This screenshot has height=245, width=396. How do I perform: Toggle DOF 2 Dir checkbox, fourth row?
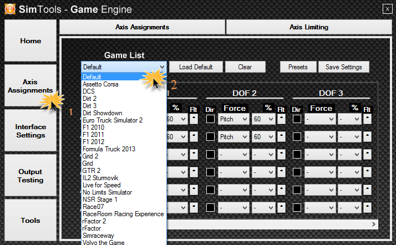click(210, 172)
